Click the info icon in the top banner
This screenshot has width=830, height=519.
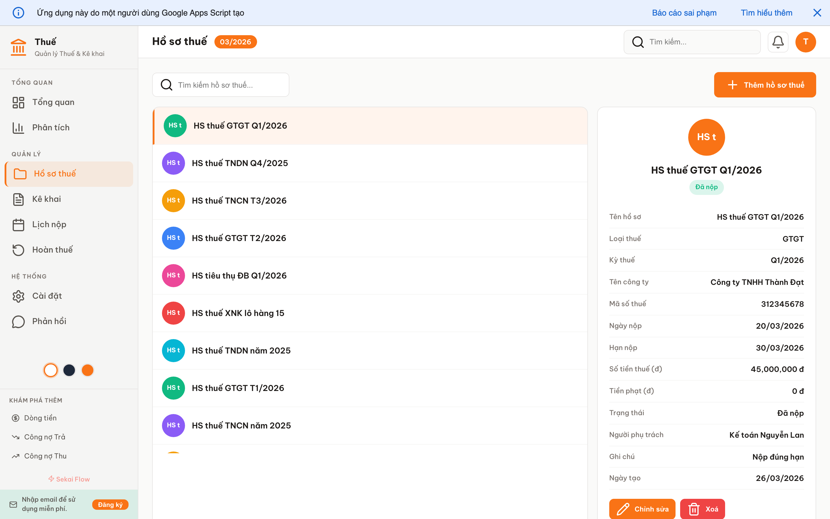(x=19, y=13)
